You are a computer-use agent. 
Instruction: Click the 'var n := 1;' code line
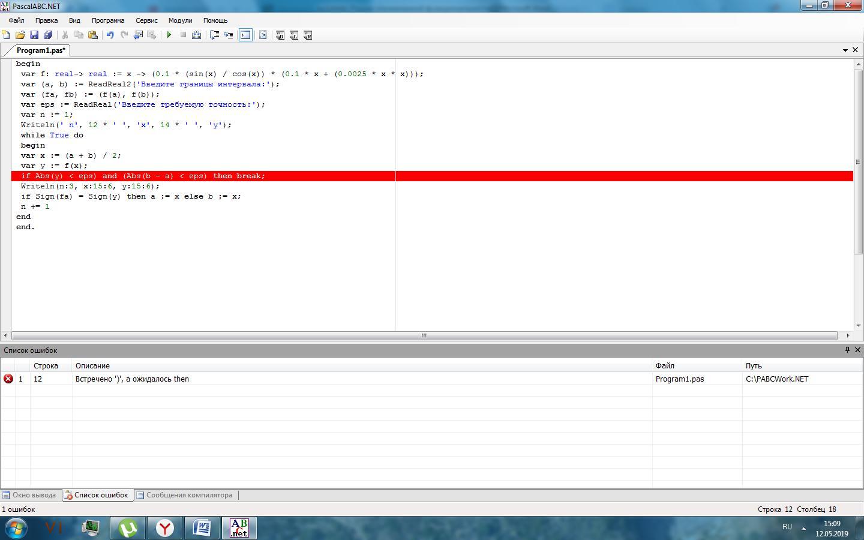(47, 115)
